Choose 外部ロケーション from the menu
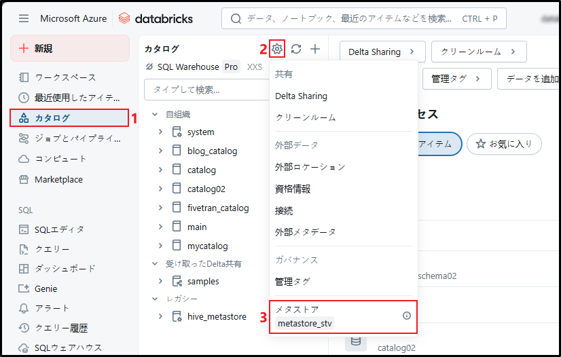The image size is (561, 357). point(310,167)
